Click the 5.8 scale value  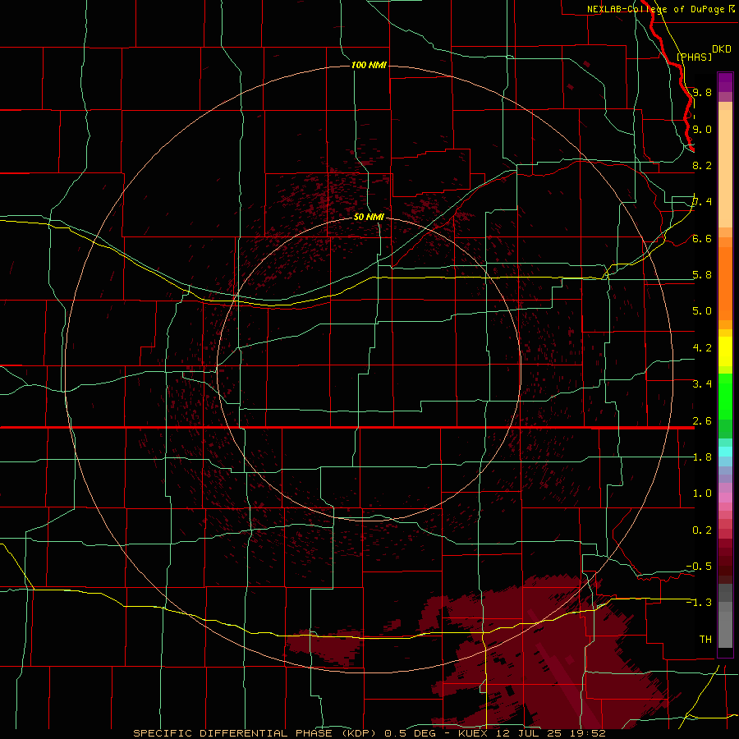pos(702,275)
